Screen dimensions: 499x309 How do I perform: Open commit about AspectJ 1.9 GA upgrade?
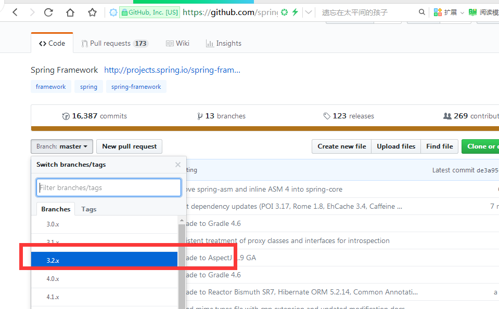pos(221,258)
